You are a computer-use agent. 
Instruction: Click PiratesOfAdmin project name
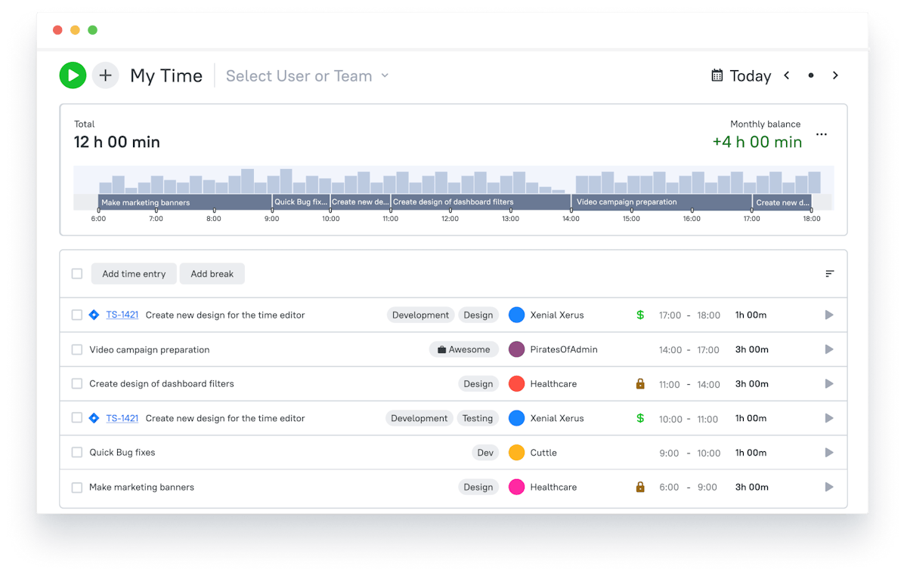point(564,349)
